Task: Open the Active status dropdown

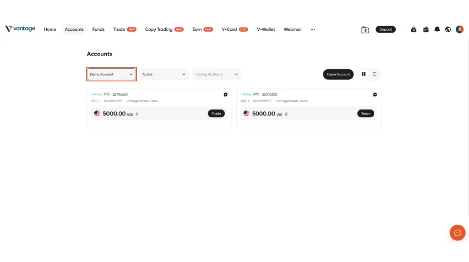Action: [x=164, y=74]
